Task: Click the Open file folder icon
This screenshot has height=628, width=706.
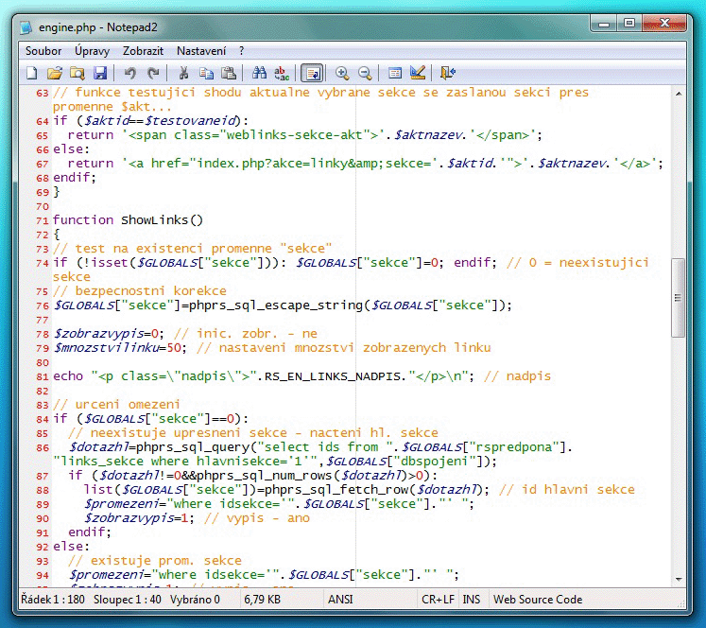Action: pyautogui.click(x=55, y=73)
